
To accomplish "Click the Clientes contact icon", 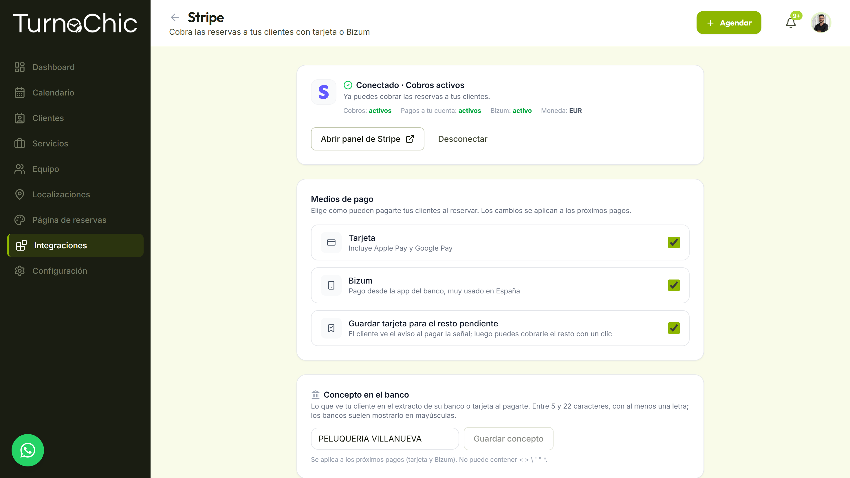I will point(20,118).
